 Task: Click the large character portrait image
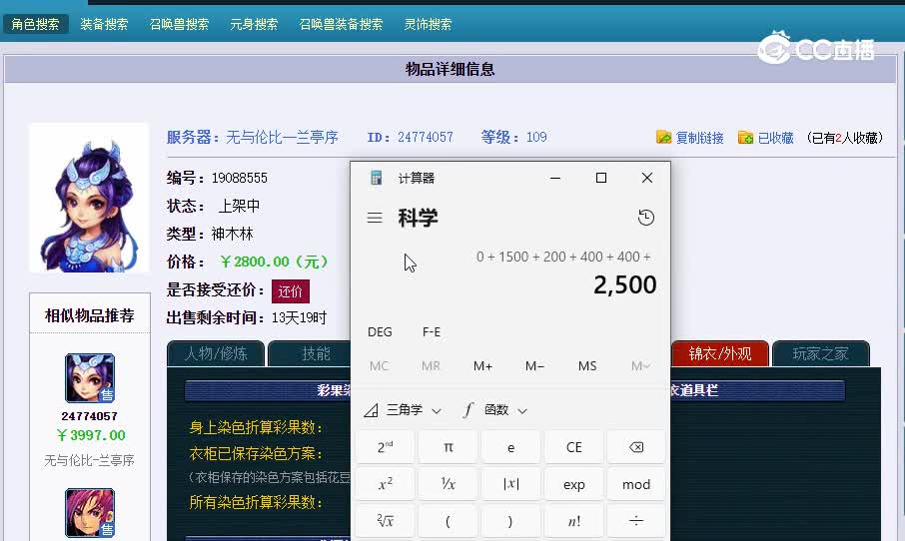pos(89,198)
